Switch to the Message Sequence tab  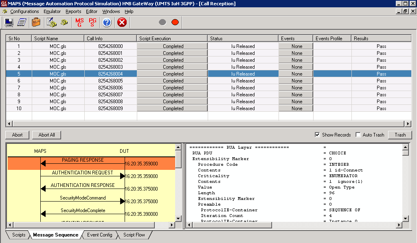[55, 235]
